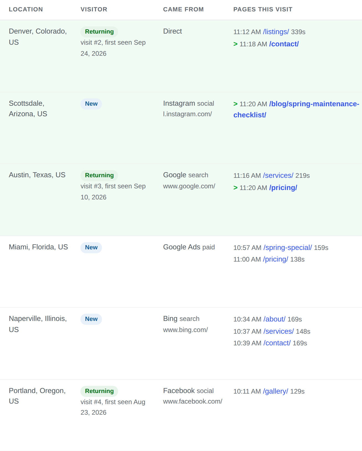This screenshot has height=451, width=362.
Task: Click the New badge for Miami visitor
Action: pyautogui.click(x=91, y=247)
